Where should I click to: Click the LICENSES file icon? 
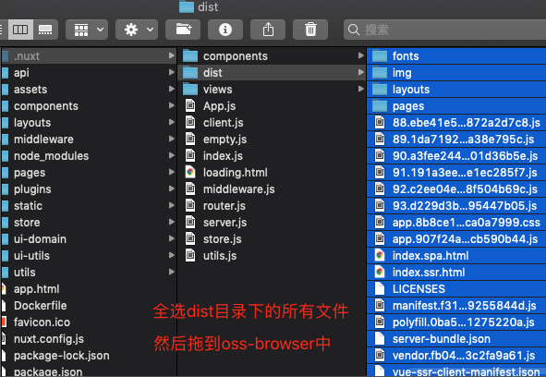click(380, 288)
